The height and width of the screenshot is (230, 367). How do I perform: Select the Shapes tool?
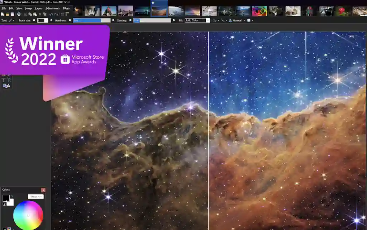(6, 86)
